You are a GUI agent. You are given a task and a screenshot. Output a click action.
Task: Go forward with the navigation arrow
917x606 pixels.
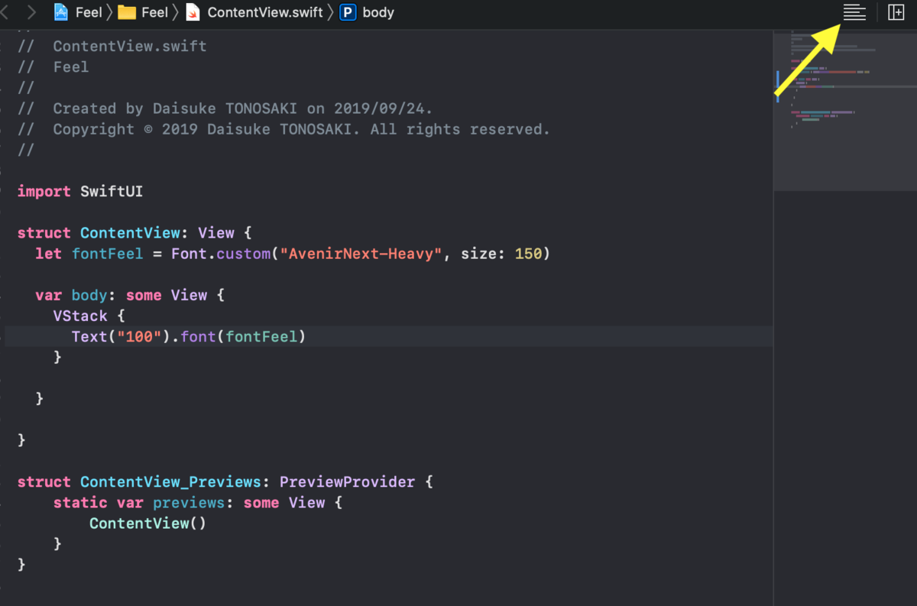coord(31,12)
